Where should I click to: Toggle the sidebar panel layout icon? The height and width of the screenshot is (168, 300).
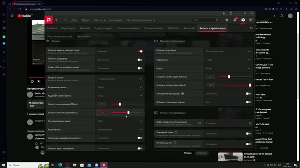click(251, 20)
